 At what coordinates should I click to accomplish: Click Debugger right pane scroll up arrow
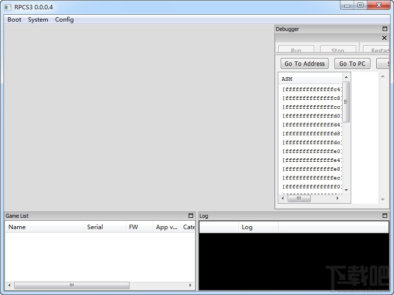[383, 76]
